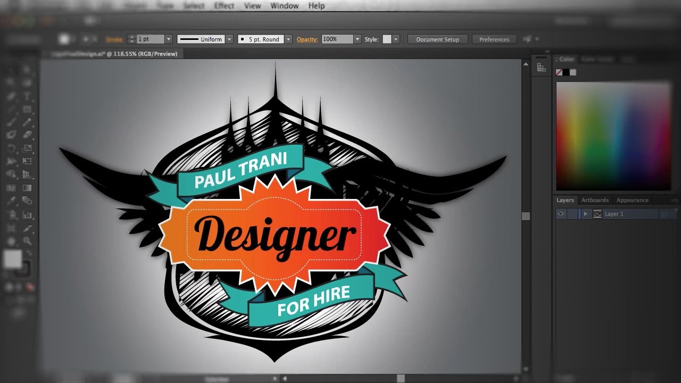The image size is (681, 383).
Task: Pick the white swatch in Color panel
Action: click(x=573, y=72)
